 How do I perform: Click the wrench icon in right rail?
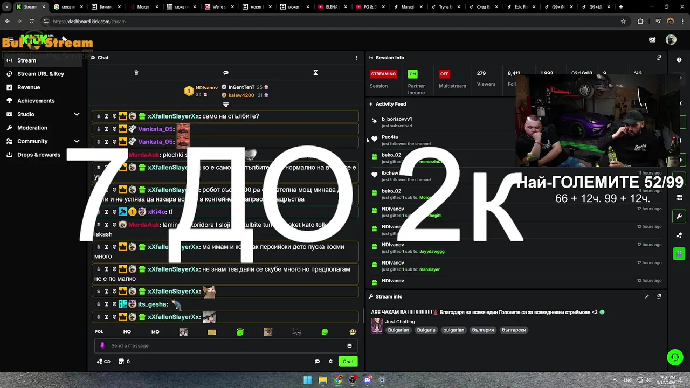tap(679, 217)
